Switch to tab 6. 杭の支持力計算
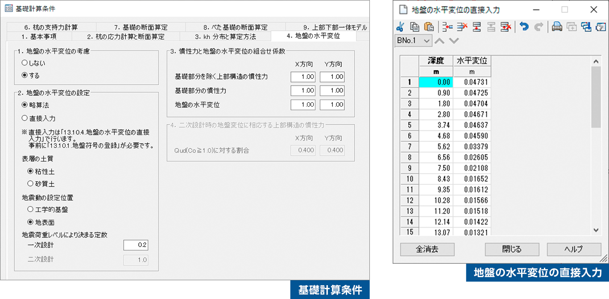 [x=51, y=27]
